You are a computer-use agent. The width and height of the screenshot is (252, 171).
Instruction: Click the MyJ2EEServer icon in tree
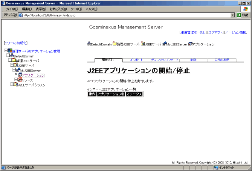coord(18,70)
